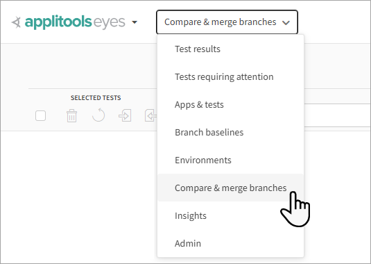The width and height of the screenshot is (371, 264).
Task: Open the Environments page
Action: point(230,160)
